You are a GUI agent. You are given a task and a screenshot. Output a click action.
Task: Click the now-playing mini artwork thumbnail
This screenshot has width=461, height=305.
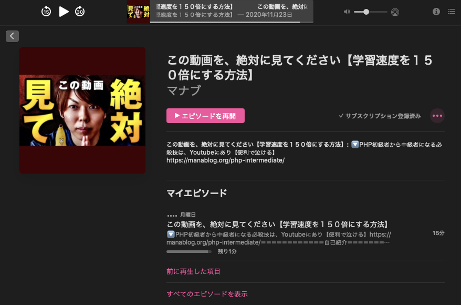[x=139, y=12]
